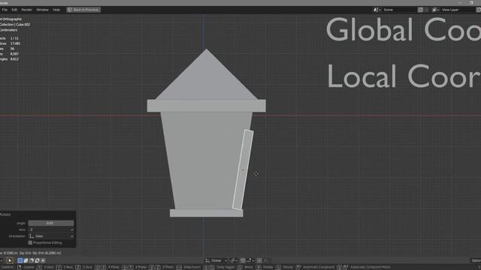Screen dimensions: 481x270
Task: Open the proportional falloff curve icon
Action: pyautogui.click(x=267, y=260)
